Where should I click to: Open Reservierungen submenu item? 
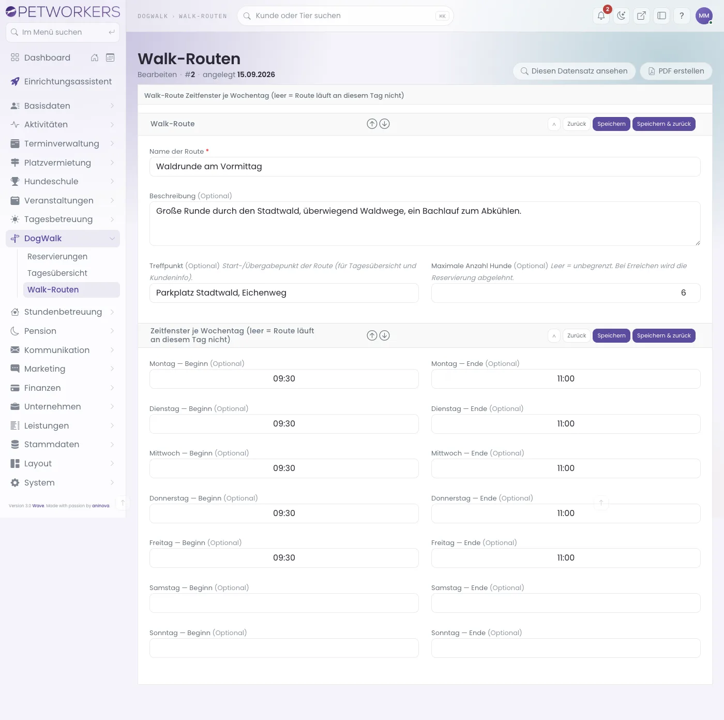(57, 257)
